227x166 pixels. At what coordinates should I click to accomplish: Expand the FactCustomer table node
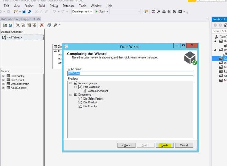(x=3, y=87)
